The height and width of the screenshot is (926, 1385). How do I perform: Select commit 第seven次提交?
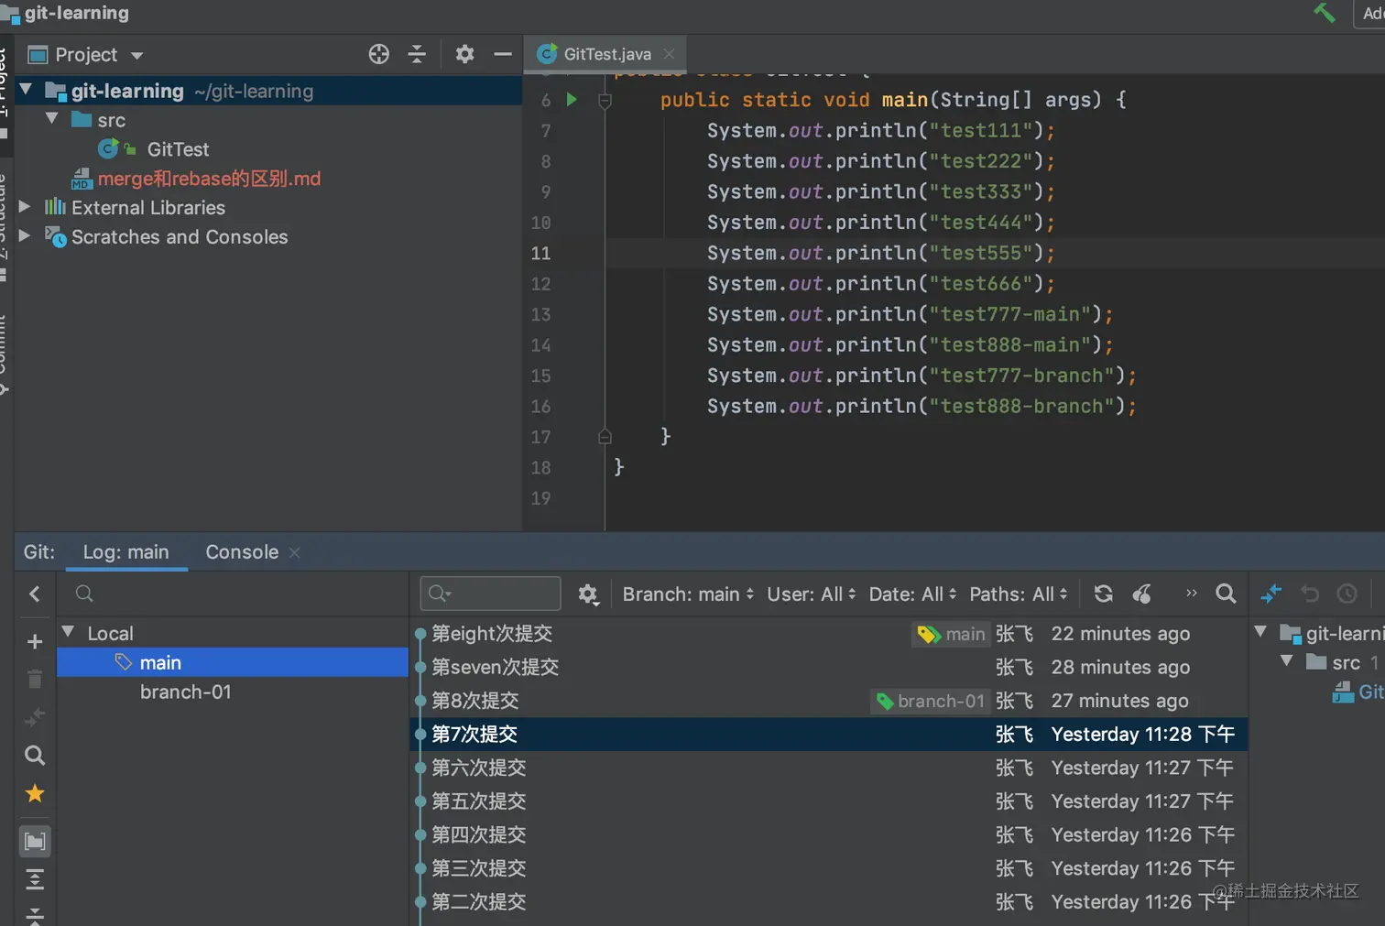(x=829, y=667)
